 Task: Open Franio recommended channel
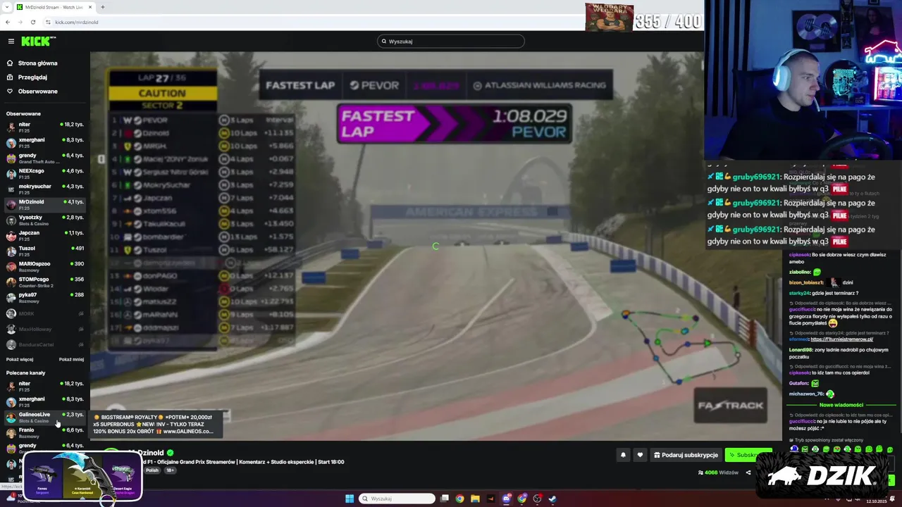click(x=45, y=433)
